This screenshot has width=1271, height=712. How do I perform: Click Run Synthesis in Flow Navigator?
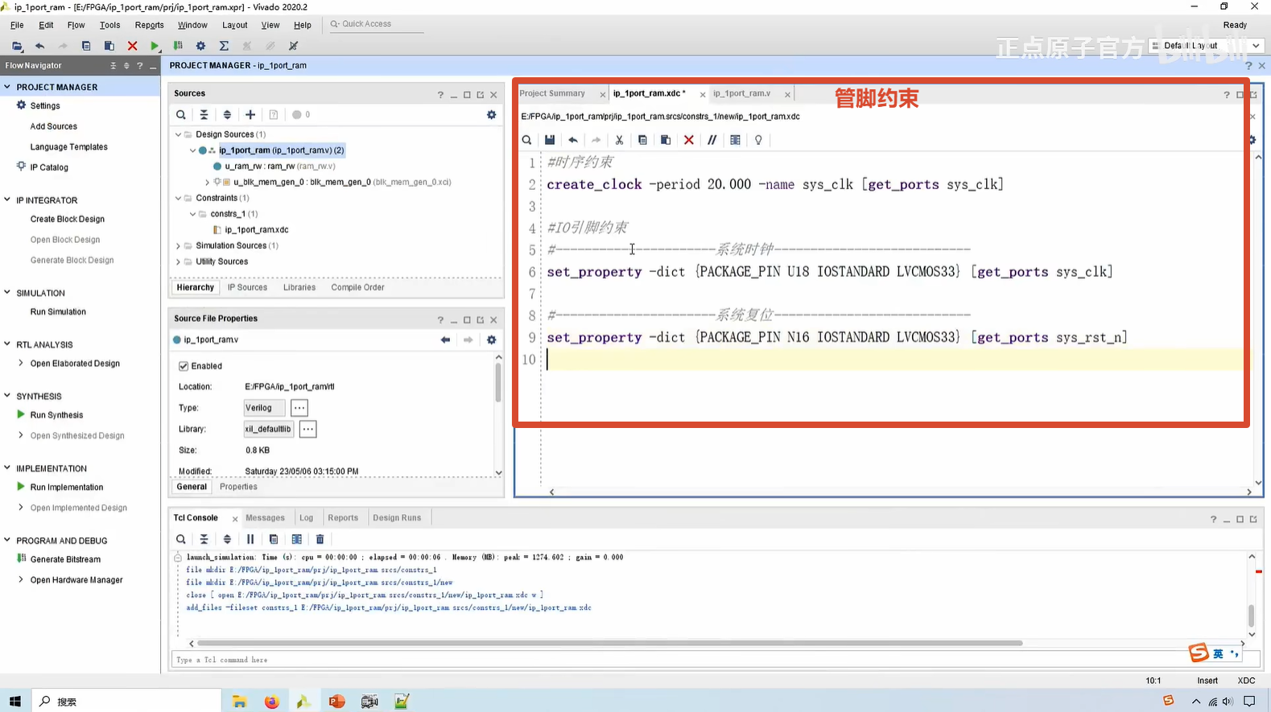[56, 415]
